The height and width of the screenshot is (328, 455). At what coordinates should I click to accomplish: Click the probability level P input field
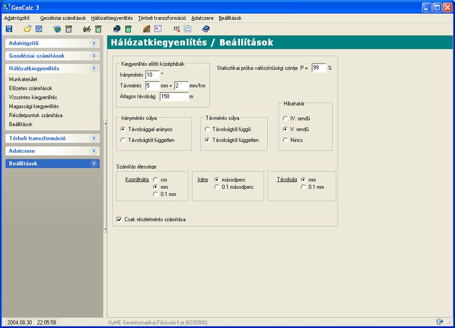click(x=319, y=68)
